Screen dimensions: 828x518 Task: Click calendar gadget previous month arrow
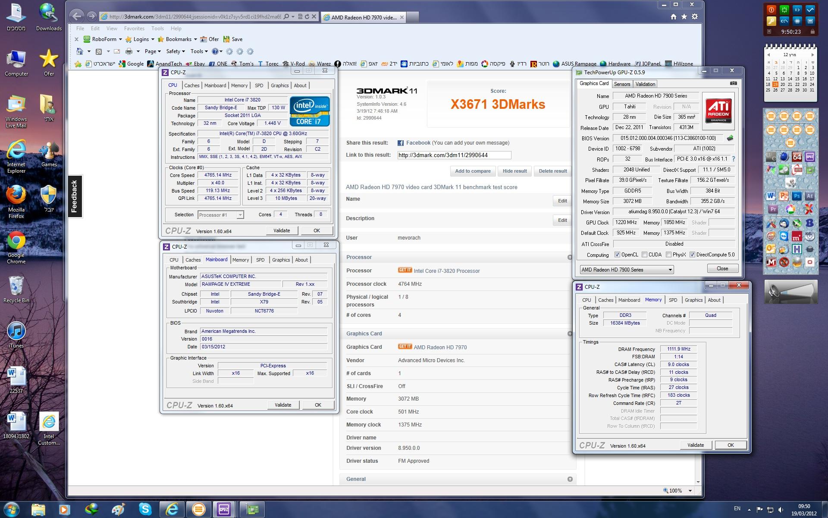tap(768, 55)
